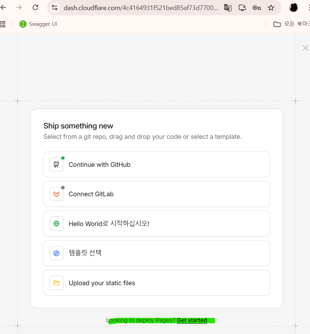Click the green globe icon

56,224
